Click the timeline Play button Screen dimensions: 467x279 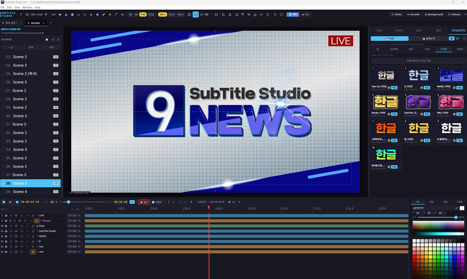click(x=10, y=202)
